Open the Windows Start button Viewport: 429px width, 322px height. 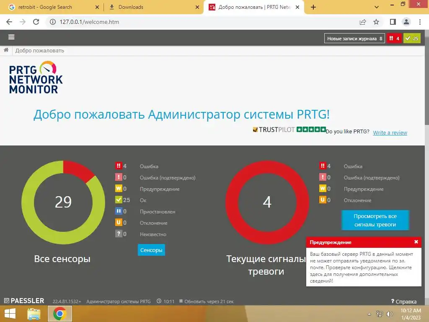point(10,314)
